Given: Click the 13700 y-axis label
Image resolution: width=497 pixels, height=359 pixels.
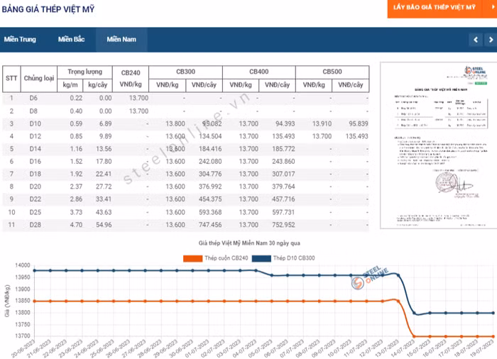Looking at the screenshot, I should tap(23, 336).
